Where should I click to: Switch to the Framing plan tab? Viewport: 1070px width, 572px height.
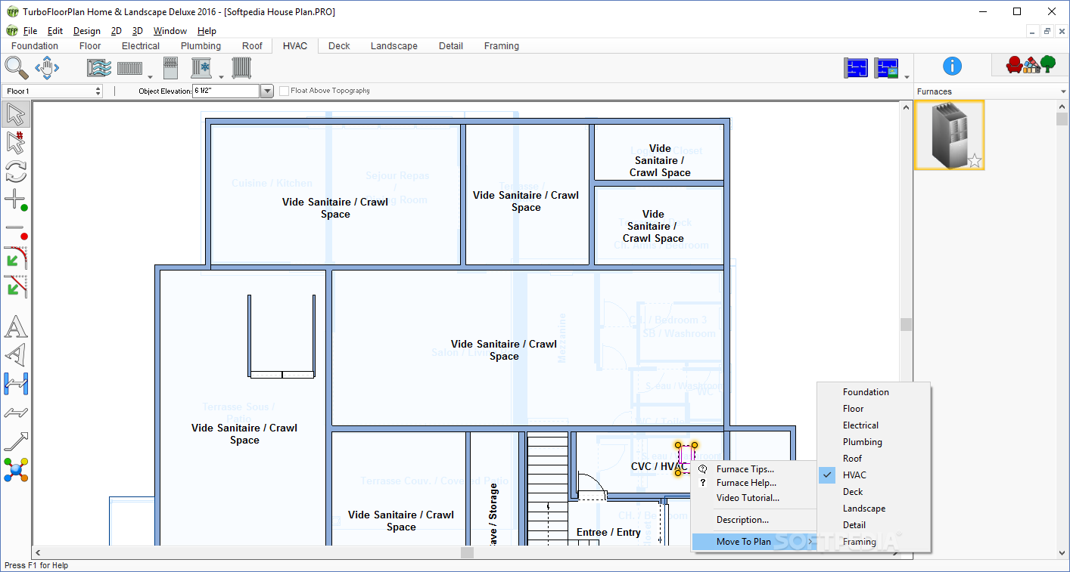pyautogui.click(x=502, y=46)
